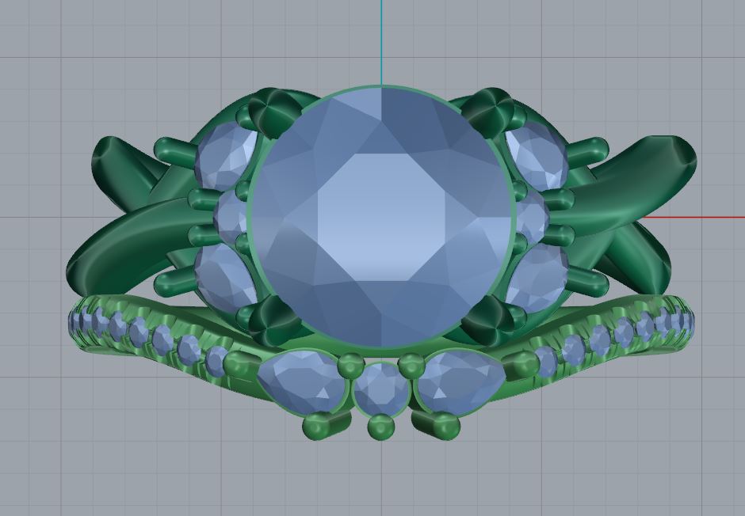Pick the left pear stone on the curved band
Viewport: 745px width, 516px height.
(303, 381)
